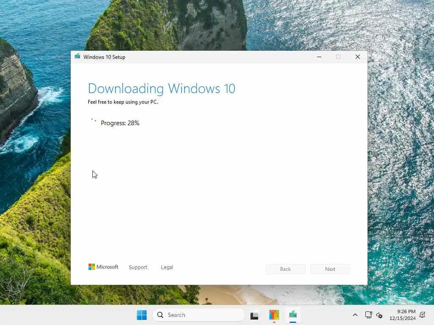The image size is (434, 325).
Task: Open the network status tray icon
Action: point(368,315)
